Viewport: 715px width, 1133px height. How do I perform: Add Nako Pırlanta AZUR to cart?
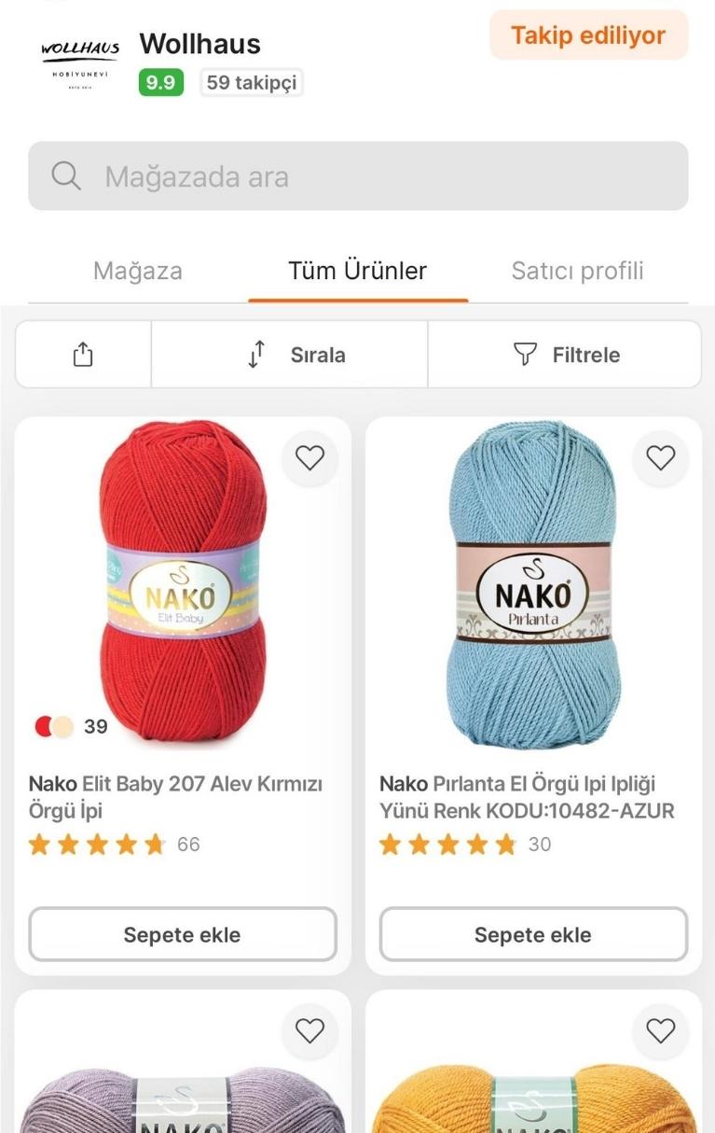pyautogui.click(x=533, y=934)
